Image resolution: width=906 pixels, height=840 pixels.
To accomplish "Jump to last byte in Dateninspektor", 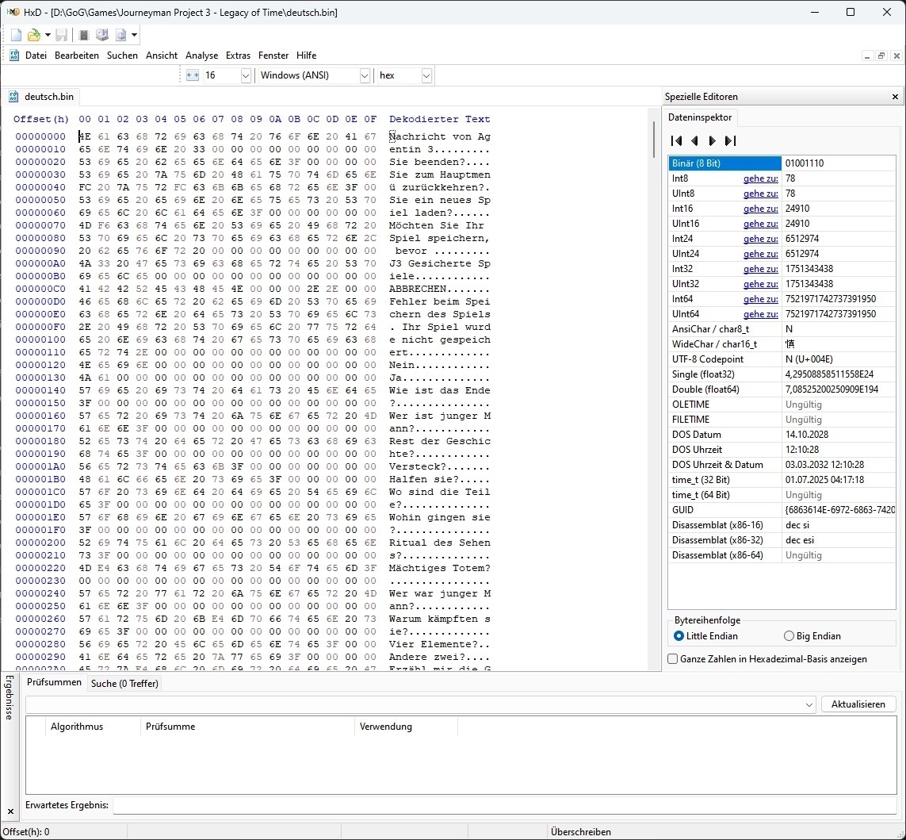I will [x=730, y=140].
